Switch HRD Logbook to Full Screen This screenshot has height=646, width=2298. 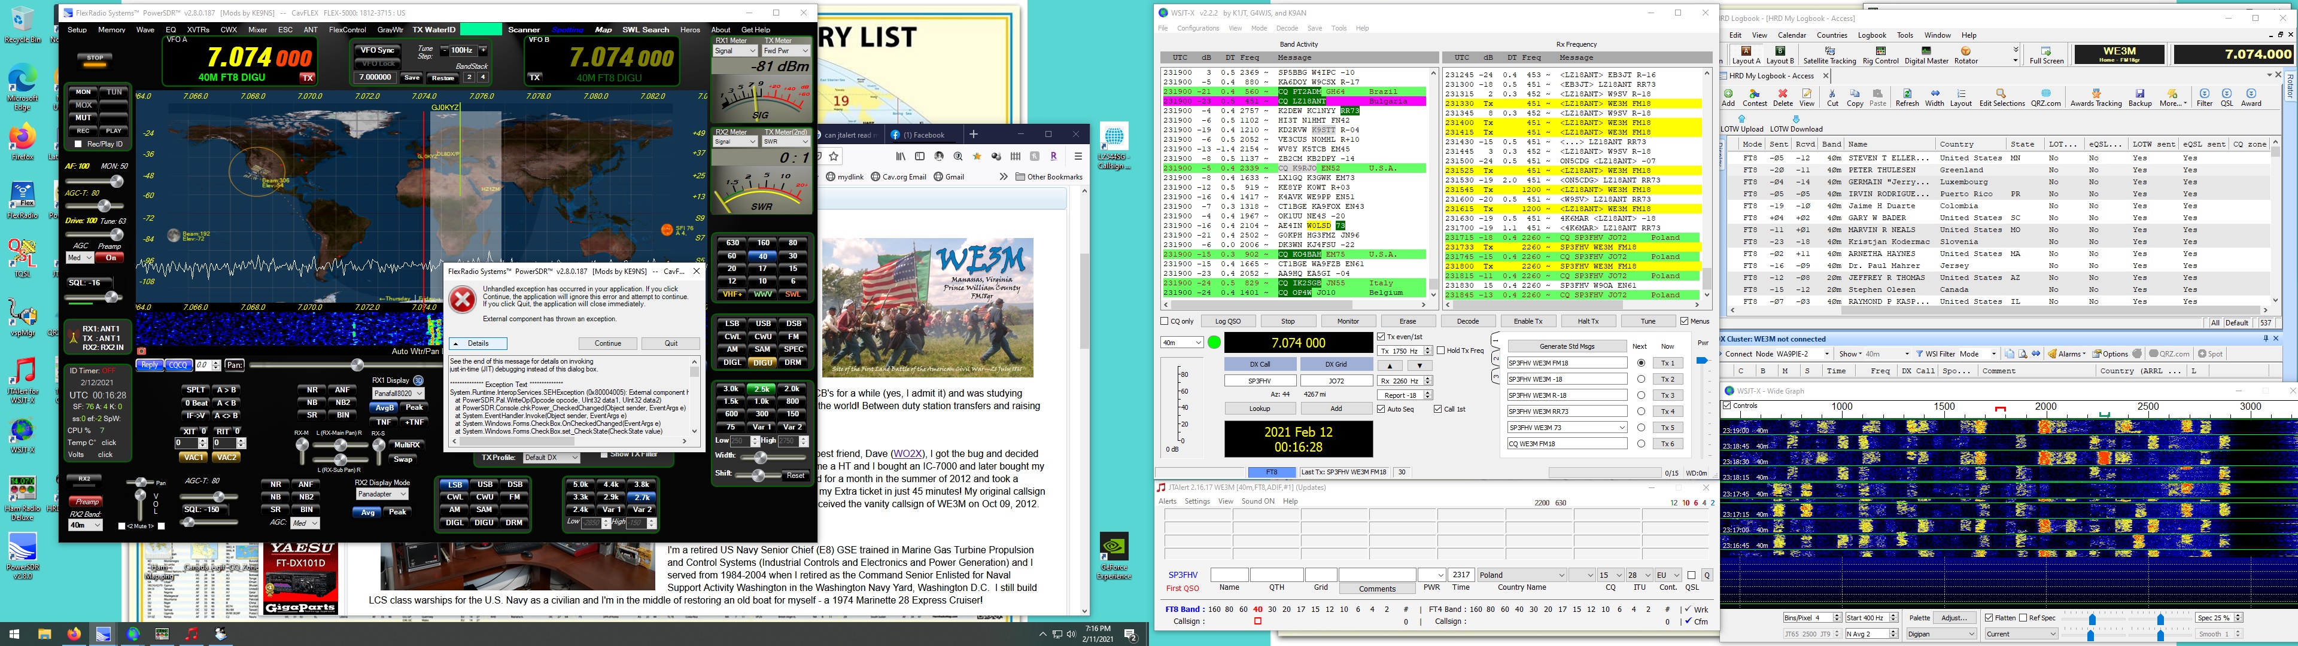tap(2047, 55)
